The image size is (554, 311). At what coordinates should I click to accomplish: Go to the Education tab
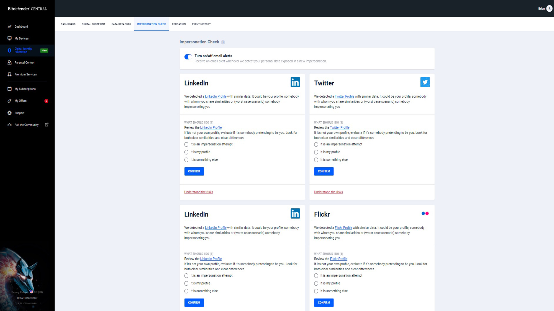pos(179,24)
